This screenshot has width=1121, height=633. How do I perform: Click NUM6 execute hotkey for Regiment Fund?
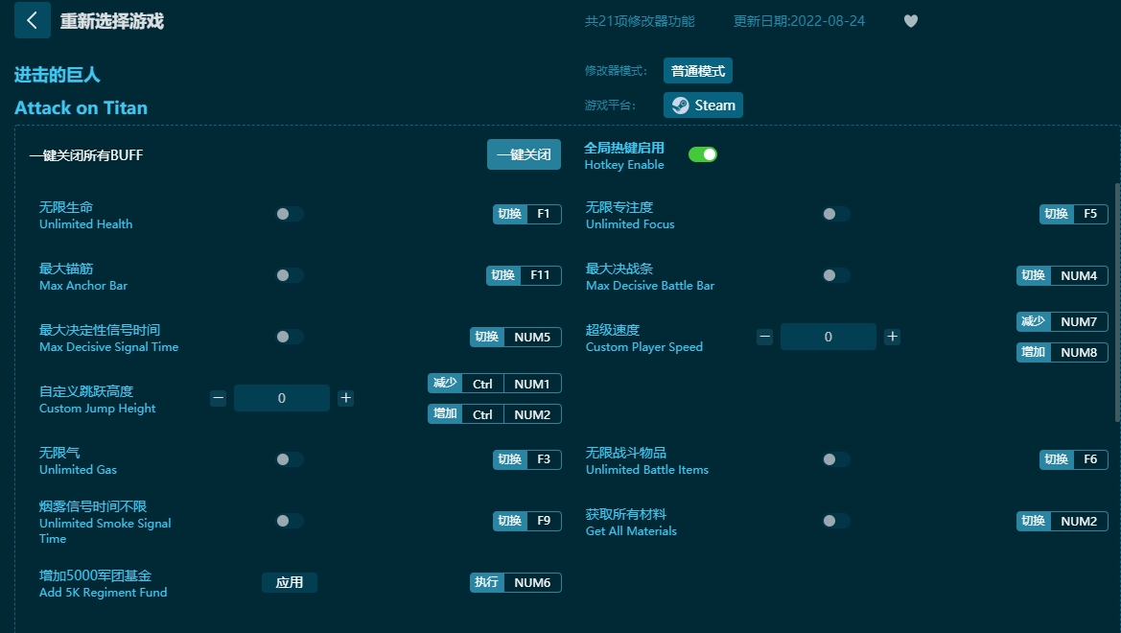(x=516, y=582)
